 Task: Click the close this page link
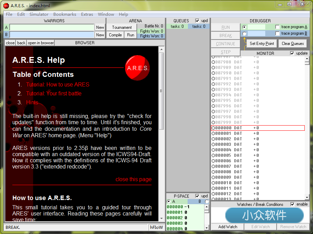[134, 179]
